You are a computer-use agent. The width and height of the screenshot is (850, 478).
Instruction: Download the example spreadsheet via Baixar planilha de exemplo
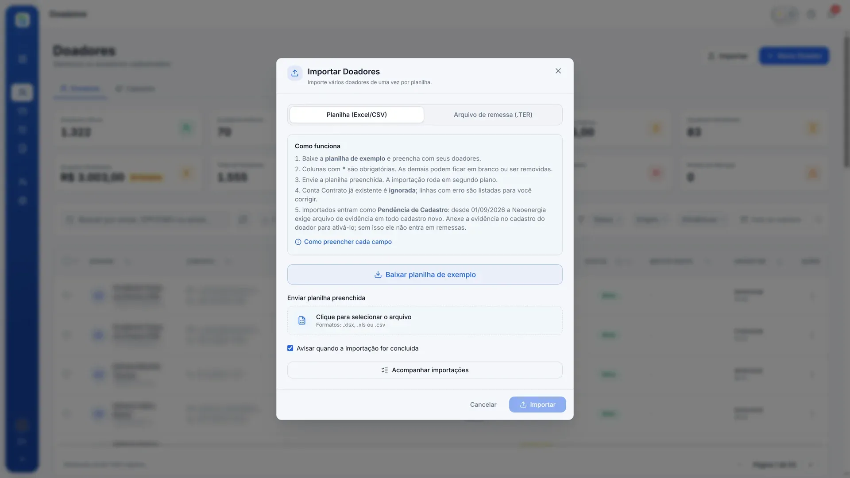(425, 274)
